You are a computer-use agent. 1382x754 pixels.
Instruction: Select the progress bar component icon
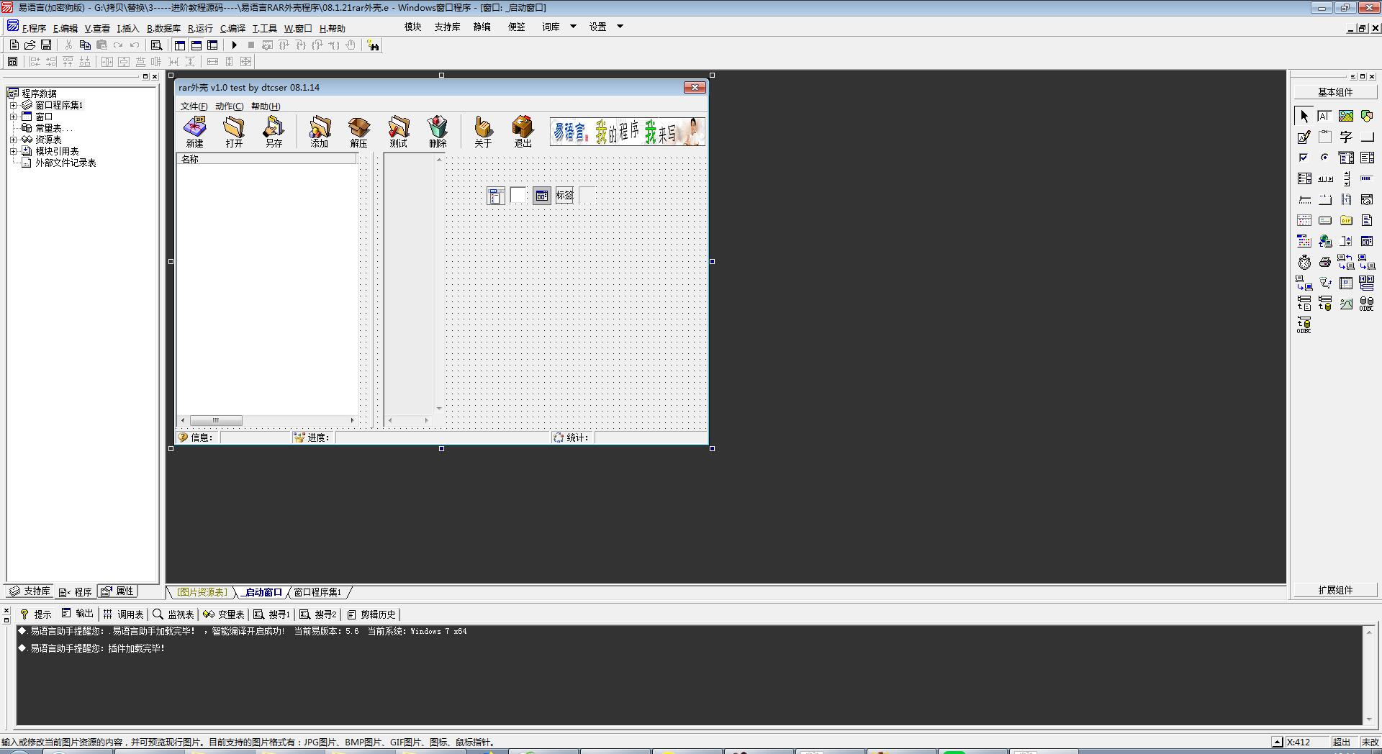pyautogui.click(x=1367, y=178)
